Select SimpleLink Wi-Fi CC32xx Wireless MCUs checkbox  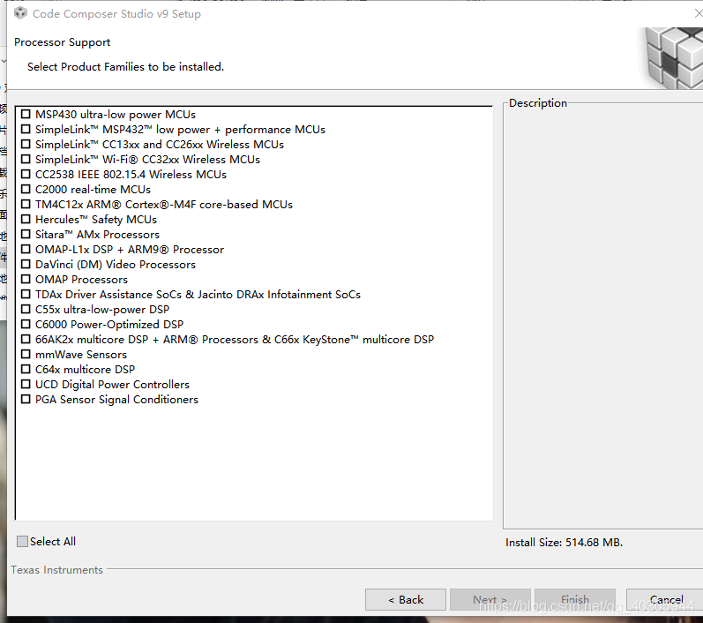26,159
